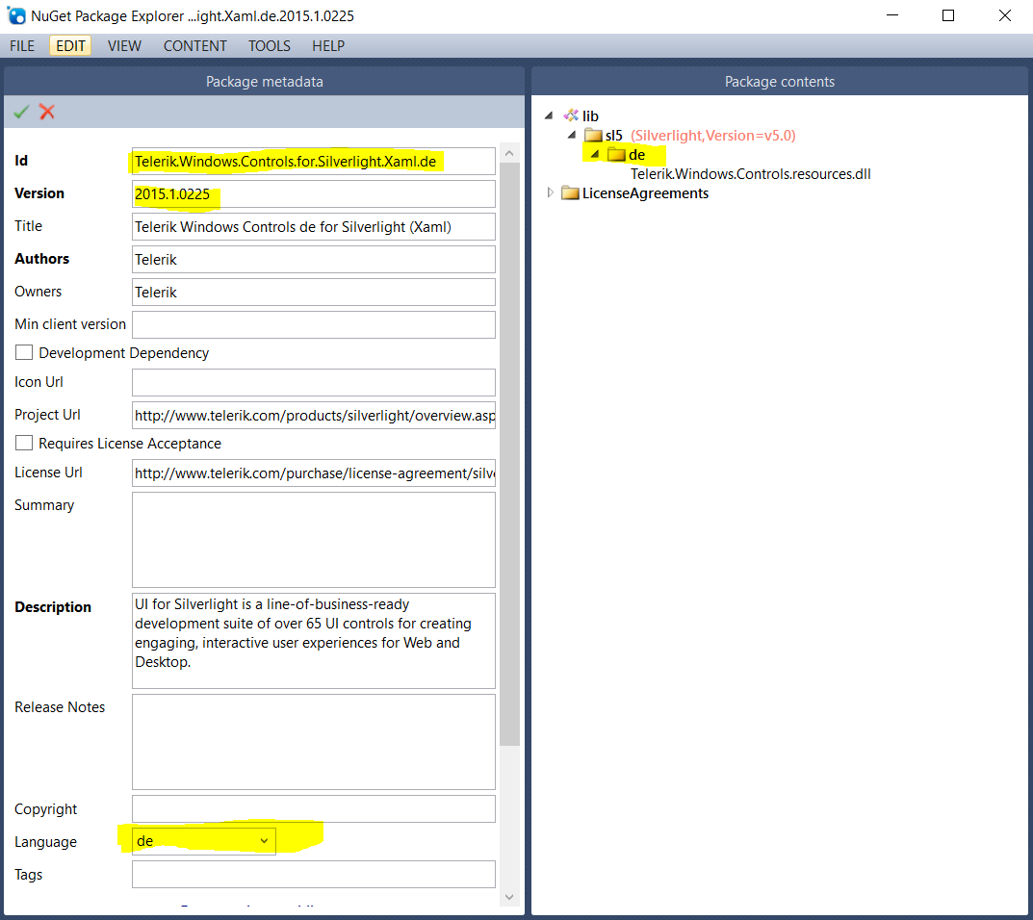Click the Id input field
The width and height of the screenshot is (1033, 920).
pyautogui.click(x=314, y=162)
